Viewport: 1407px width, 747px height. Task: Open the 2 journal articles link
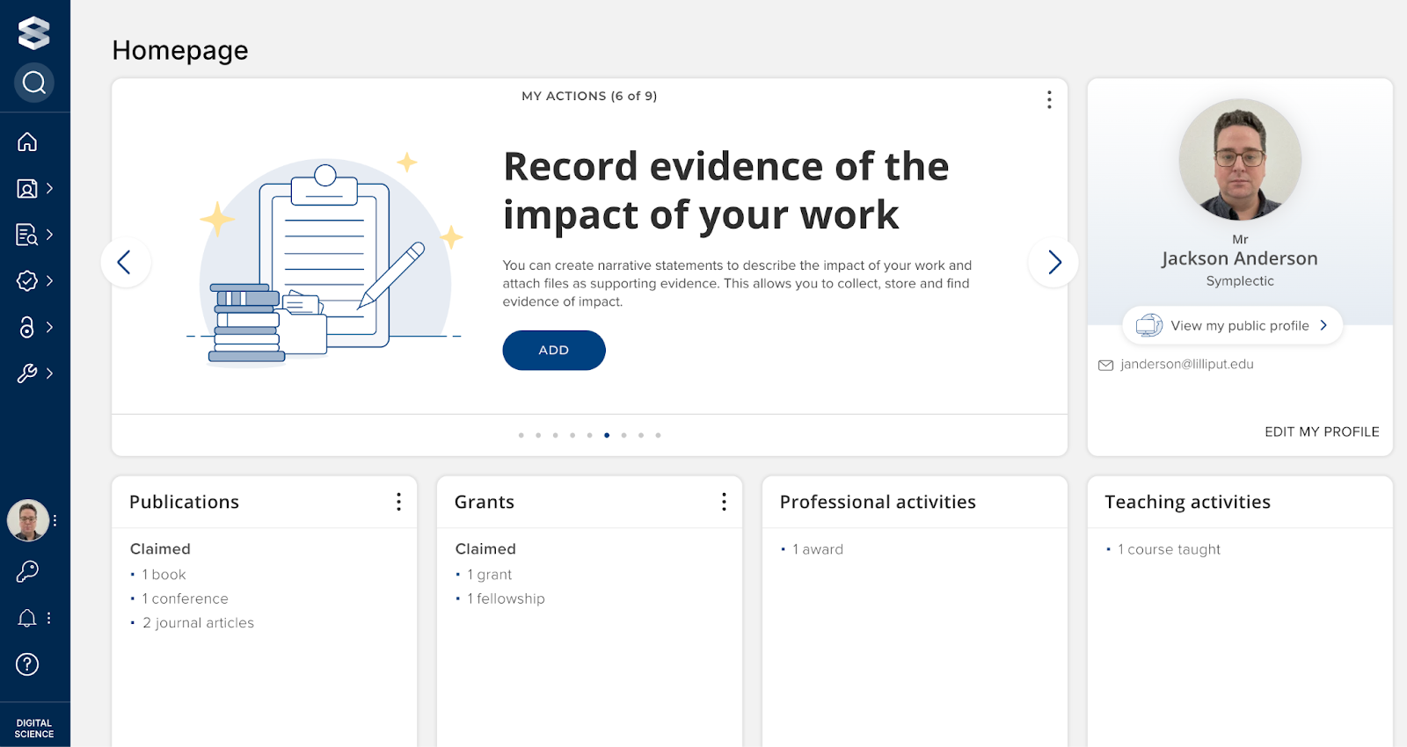click(198, 623)
